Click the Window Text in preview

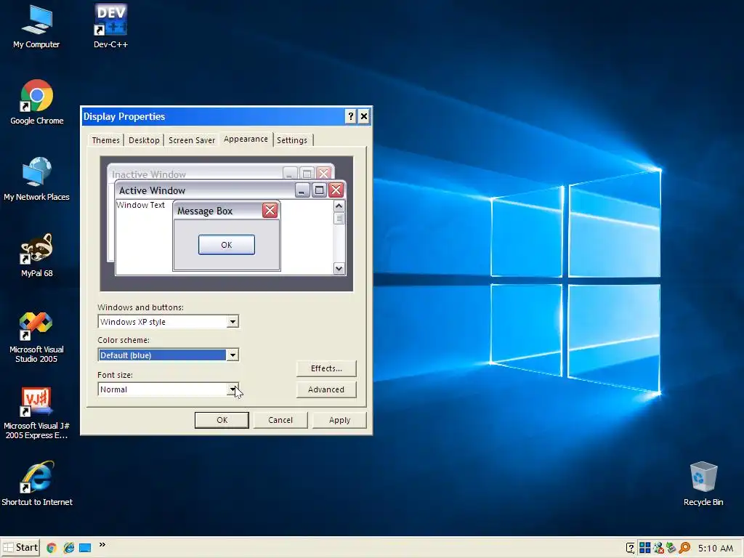pos(140,205)
